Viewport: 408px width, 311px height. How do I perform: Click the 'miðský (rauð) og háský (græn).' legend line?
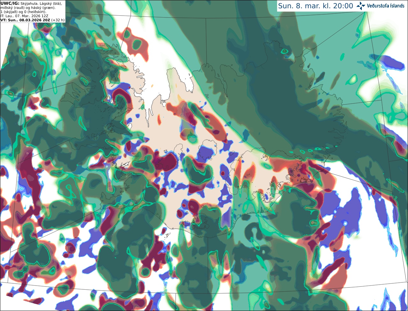click(27, 7)
